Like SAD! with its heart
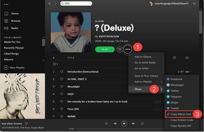Screen dimensions: 204x132 click(62, 94)
